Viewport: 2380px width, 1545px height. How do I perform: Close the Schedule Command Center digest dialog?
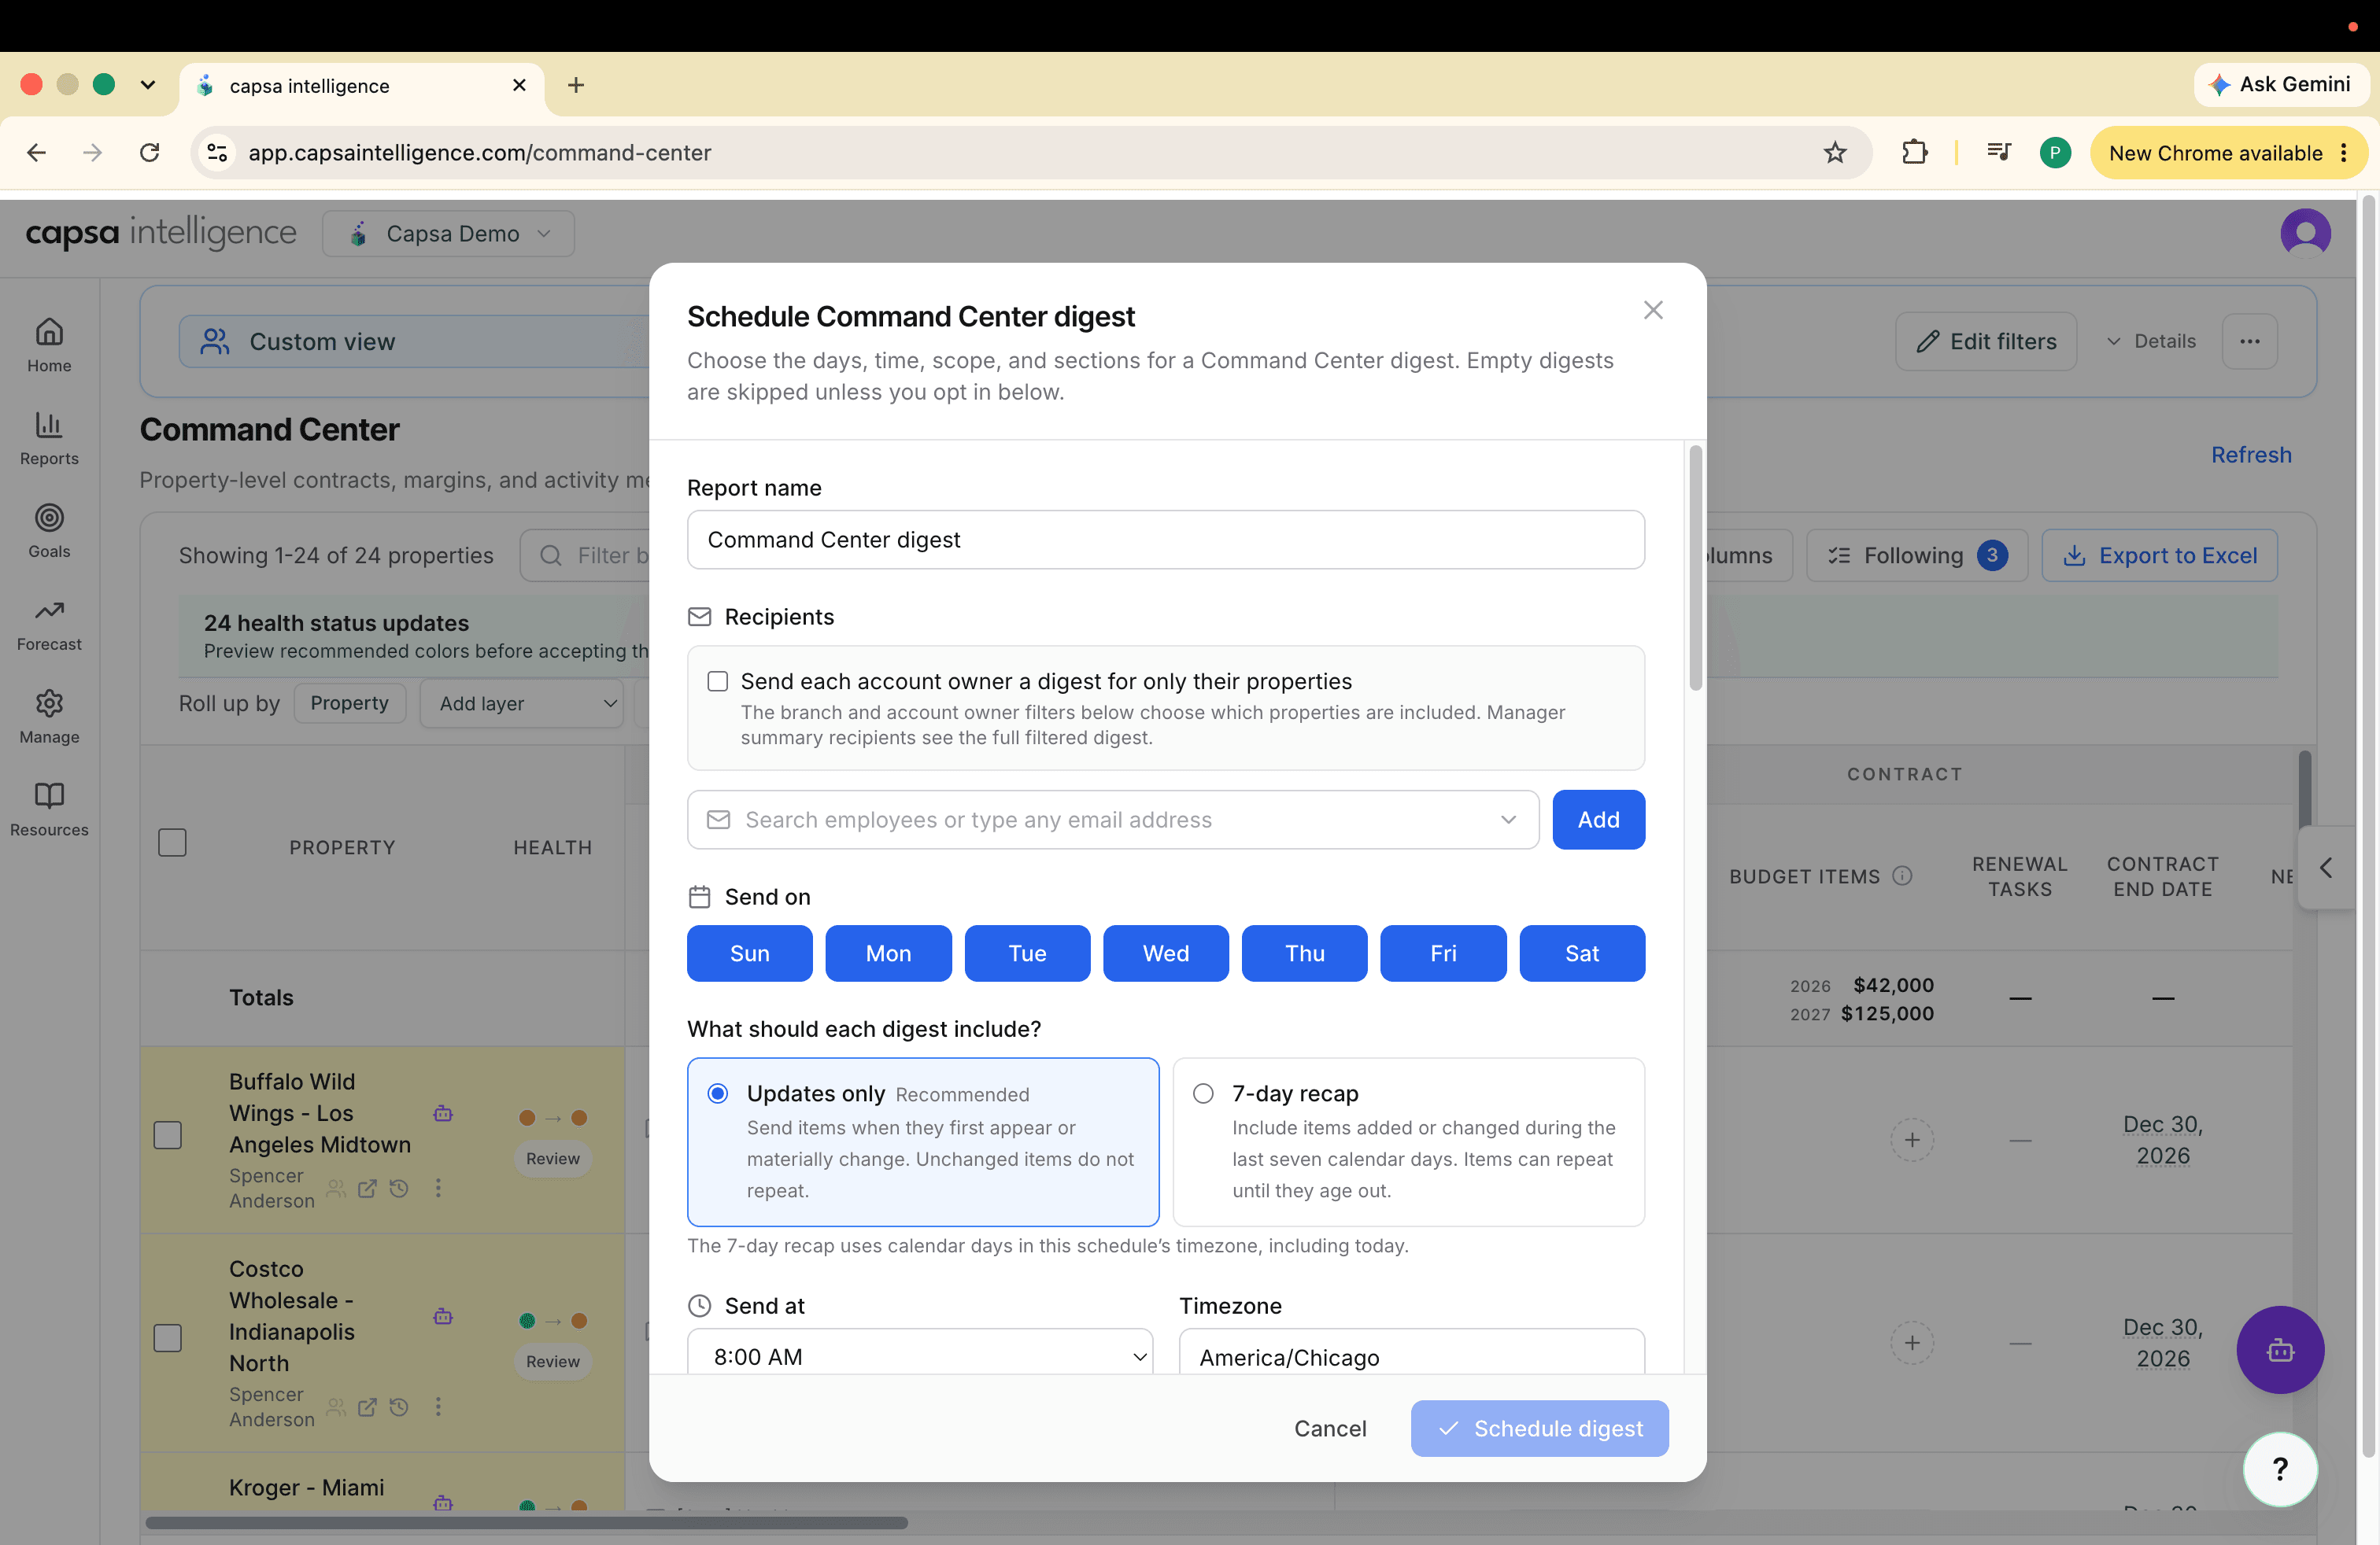point(1653,310)
